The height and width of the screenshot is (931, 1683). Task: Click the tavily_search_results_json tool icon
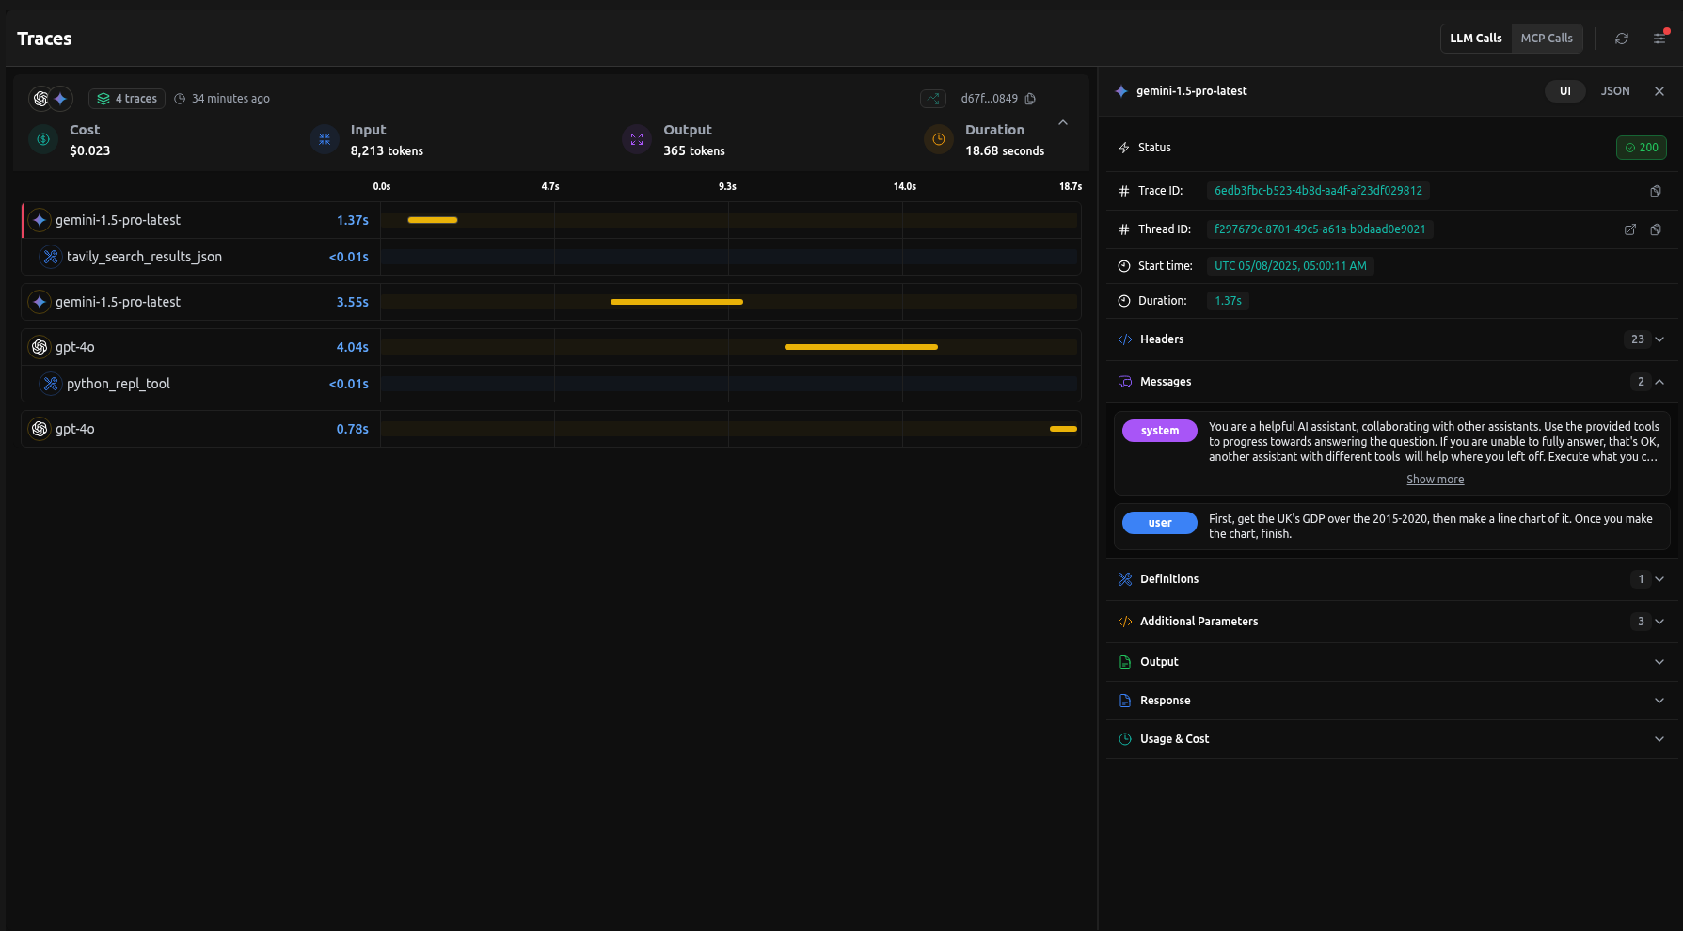tap(50, 256)
